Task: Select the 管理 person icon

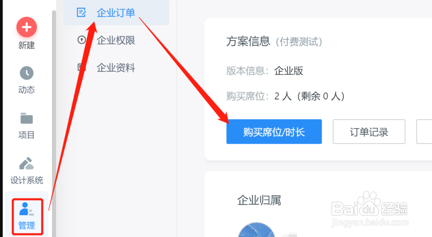Action: [x=26, y=209]
